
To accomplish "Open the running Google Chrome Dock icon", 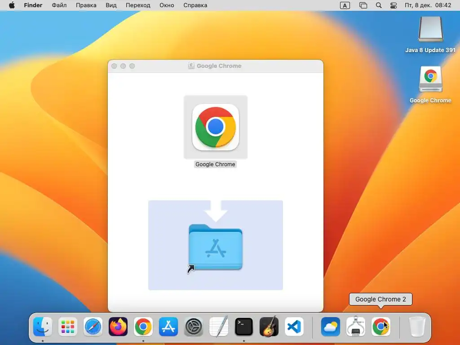I will click(143, 327).
